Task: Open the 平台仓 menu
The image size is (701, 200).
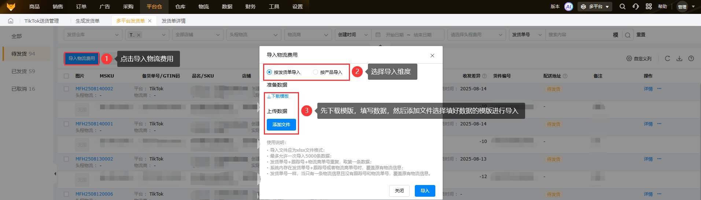Action: [154, 7]
